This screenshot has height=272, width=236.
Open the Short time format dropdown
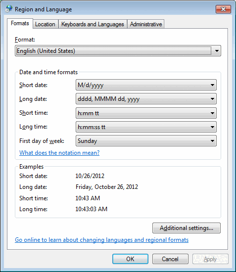tap(146, 113)
